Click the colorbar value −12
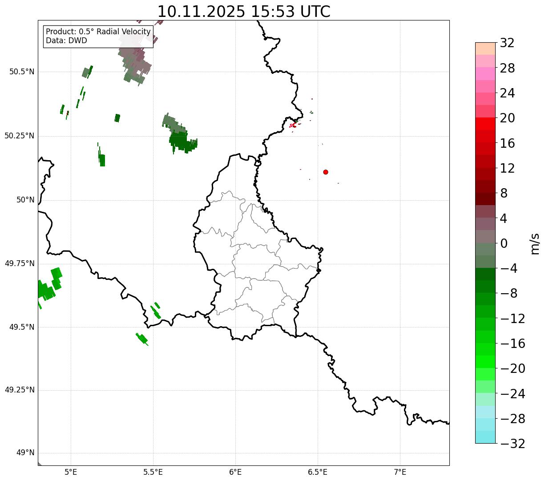The width and height of the screenshot is (545, 481). click(x=513, y=319)
